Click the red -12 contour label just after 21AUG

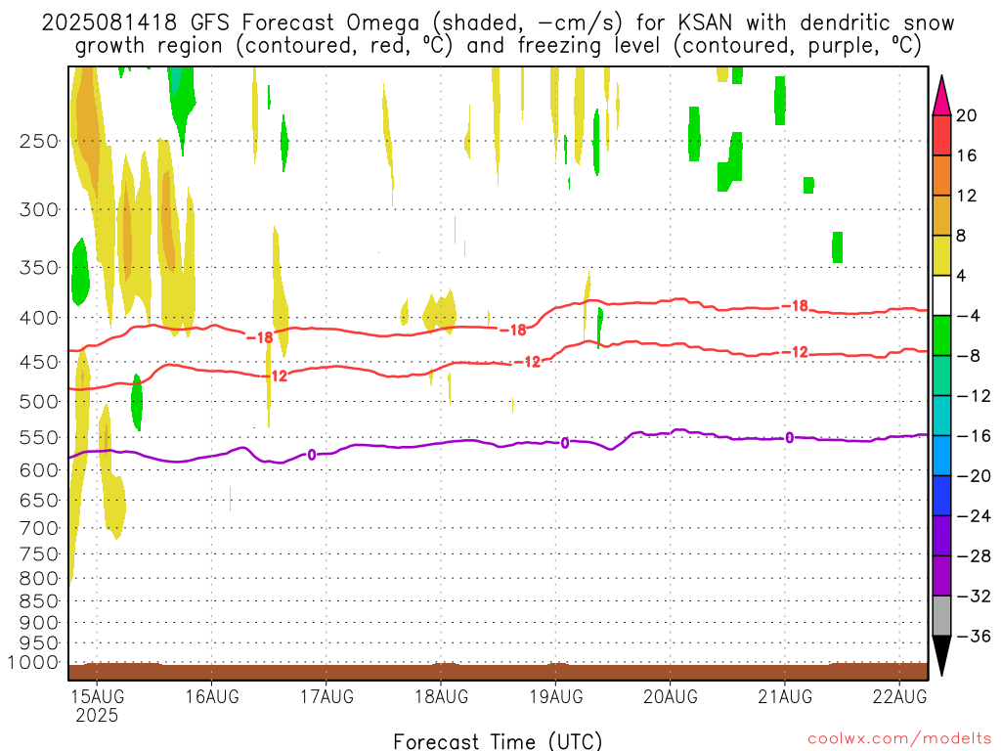pos(795,352)
